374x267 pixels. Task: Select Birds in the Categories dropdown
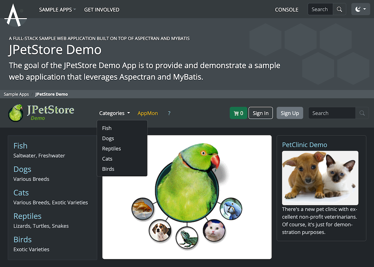tap(122, 169)
